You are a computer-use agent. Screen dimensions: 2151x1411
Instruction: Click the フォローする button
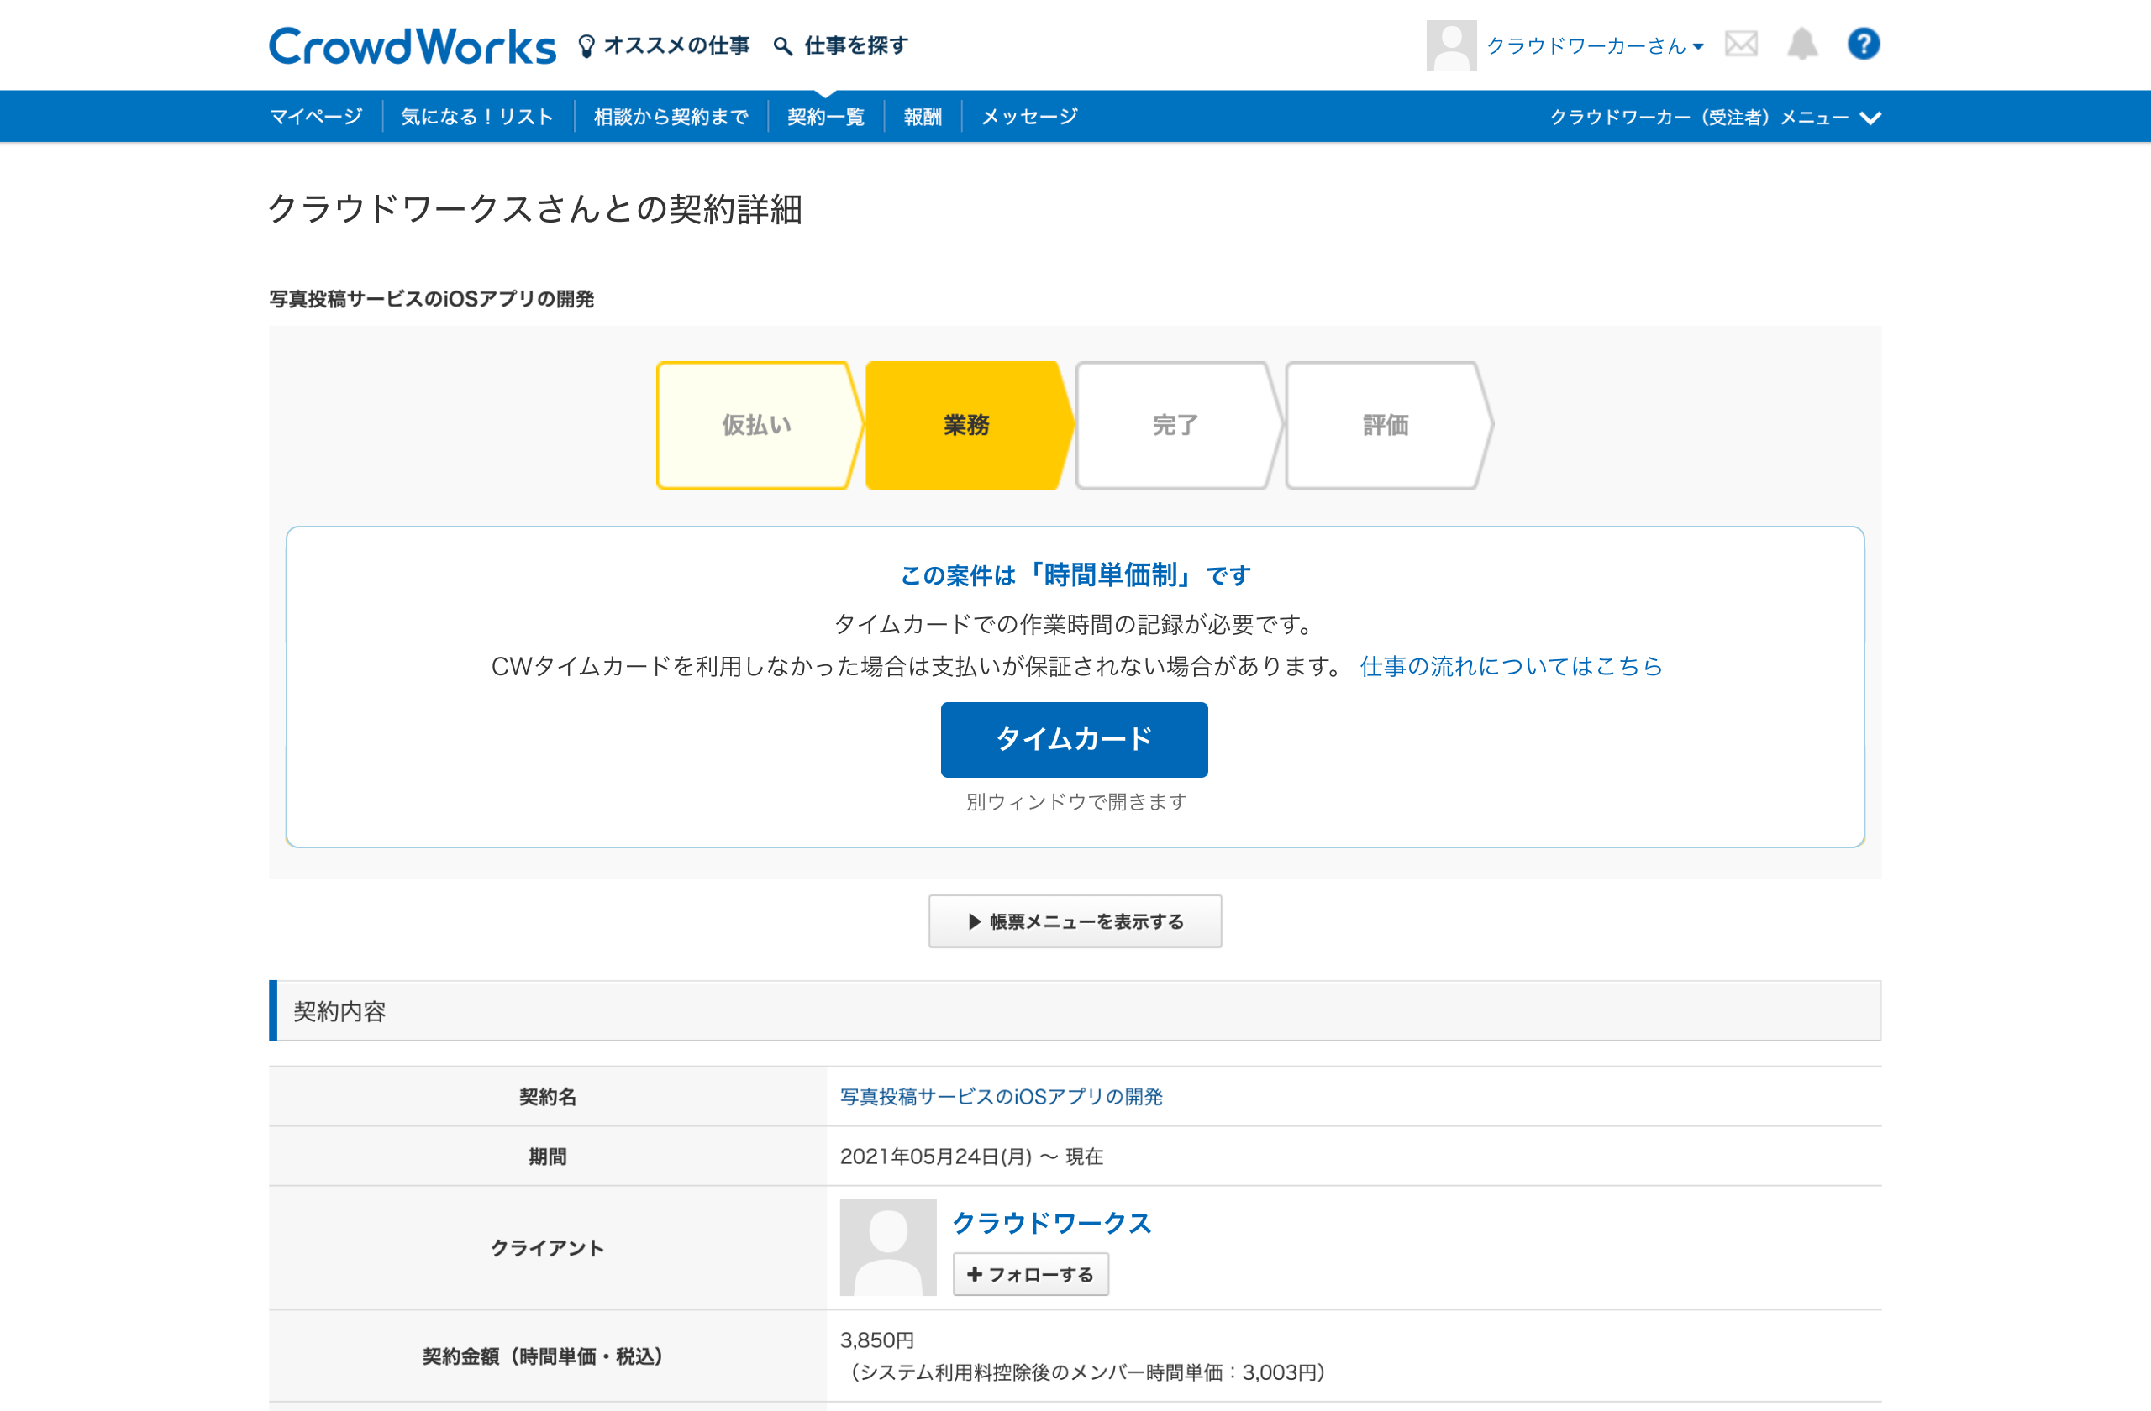[1030, 1274]
